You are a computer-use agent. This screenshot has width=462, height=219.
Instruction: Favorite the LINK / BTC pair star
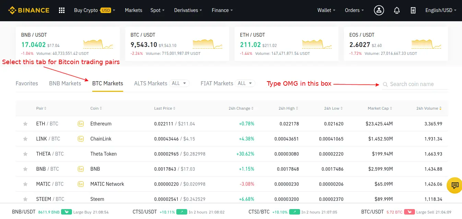click(25, 139)
